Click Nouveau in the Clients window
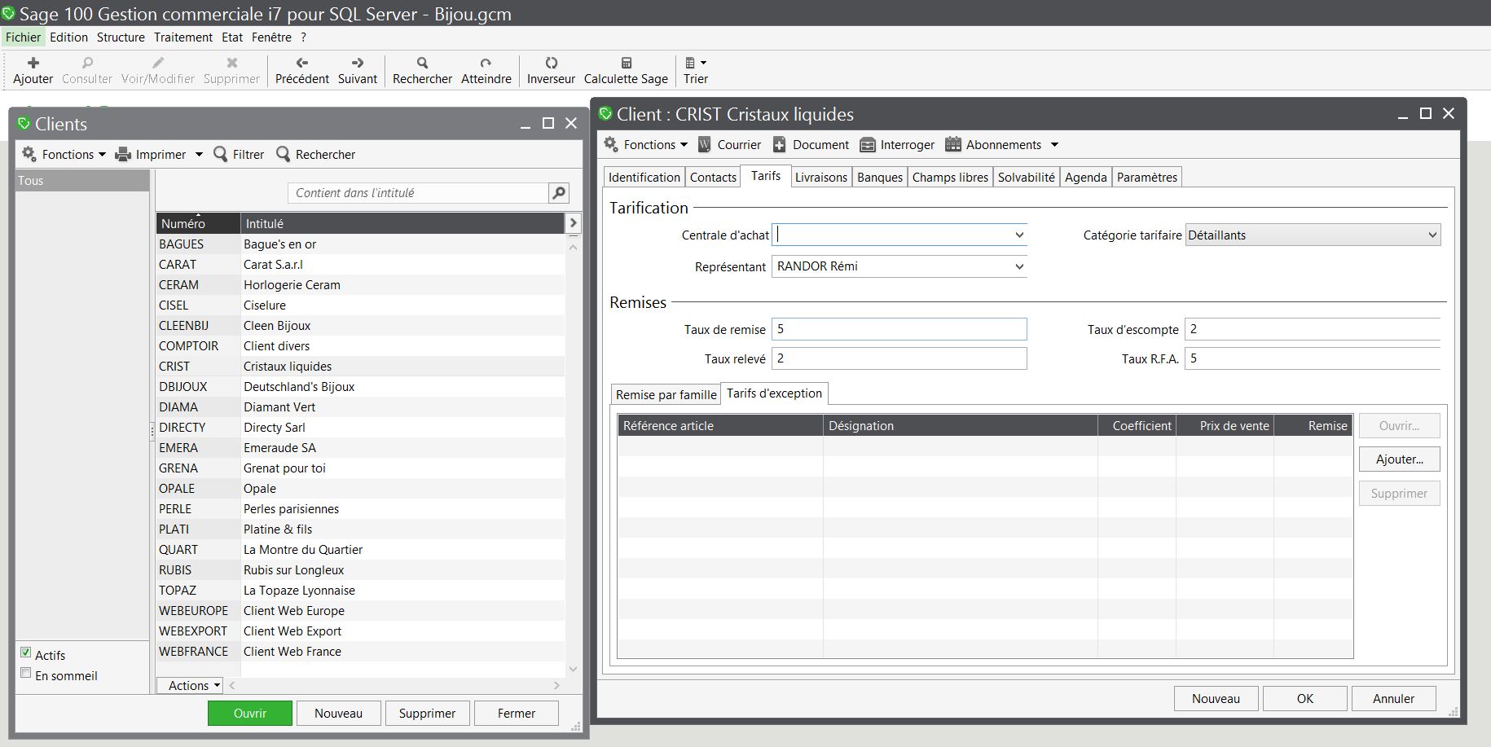 (338, 713)
